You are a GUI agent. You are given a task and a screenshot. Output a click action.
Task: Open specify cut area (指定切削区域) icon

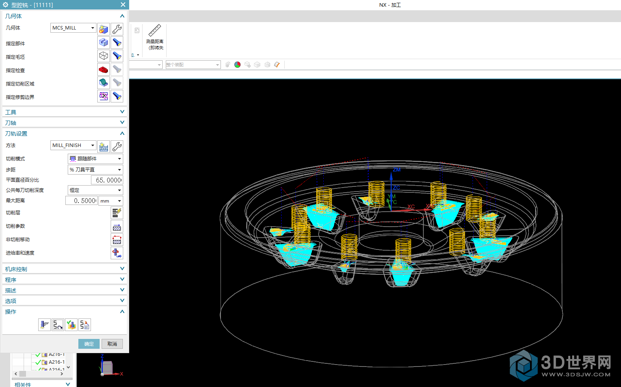[x=104, y=83]
